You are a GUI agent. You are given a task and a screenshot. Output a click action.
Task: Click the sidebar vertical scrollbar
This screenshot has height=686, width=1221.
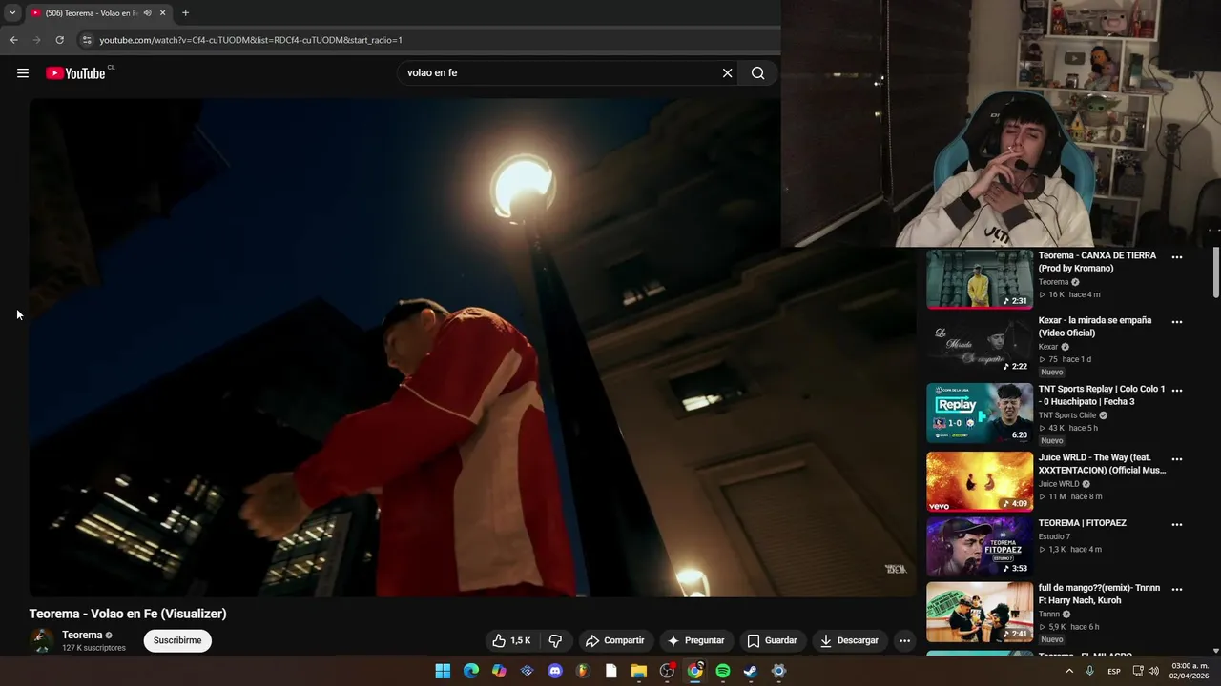(x=1216, y=273)
